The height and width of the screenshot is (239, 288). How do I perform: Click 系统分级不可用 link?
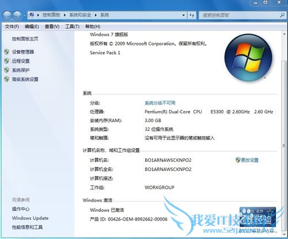click(x=160, y=103)
